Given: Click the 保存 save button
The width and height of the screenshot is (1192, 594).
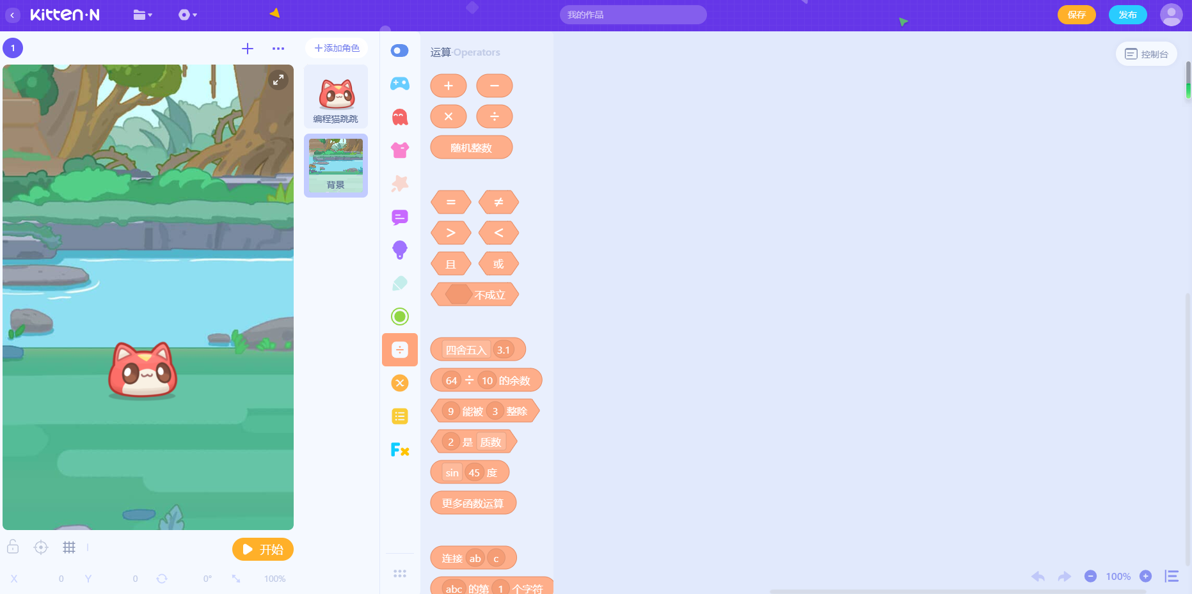Looking at the screenshot, I should pos(1076,15).
